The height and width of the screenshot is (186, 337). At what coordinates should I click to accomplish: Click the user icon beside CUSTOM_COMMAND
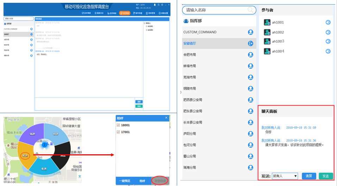(x=250, y=32)
